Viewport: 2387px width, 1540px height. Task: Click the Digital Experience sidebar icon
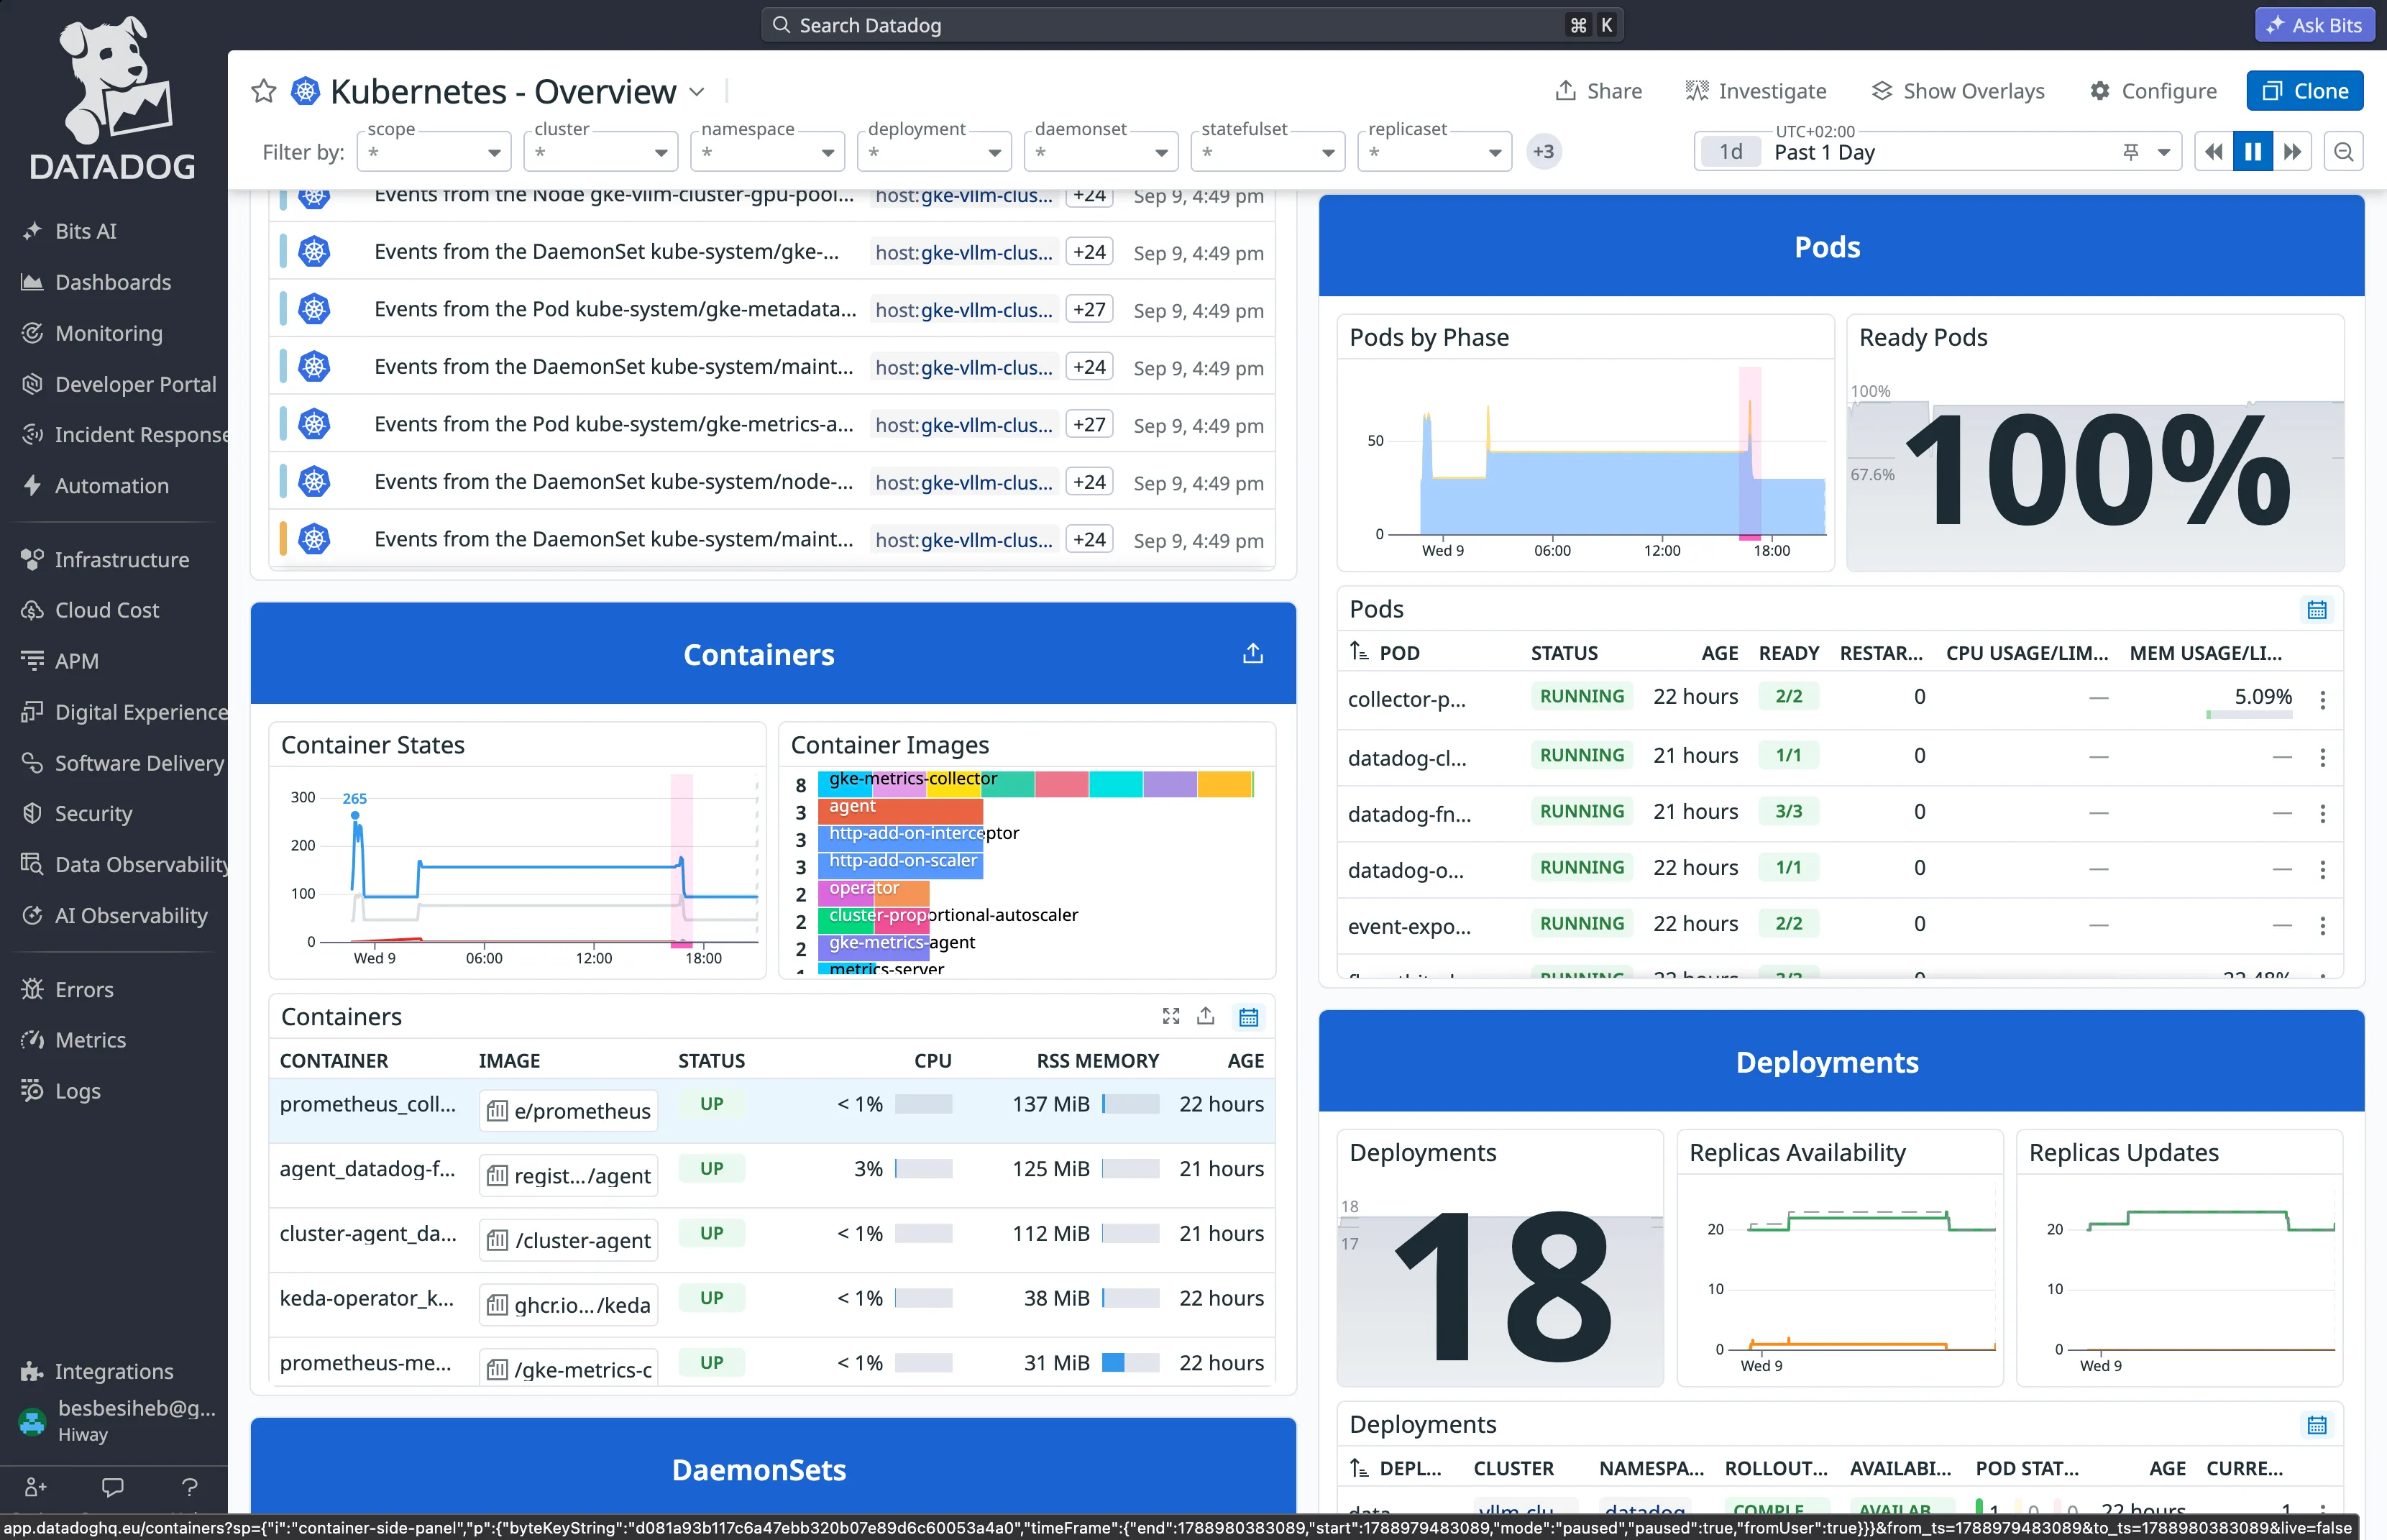coord(32,712)
